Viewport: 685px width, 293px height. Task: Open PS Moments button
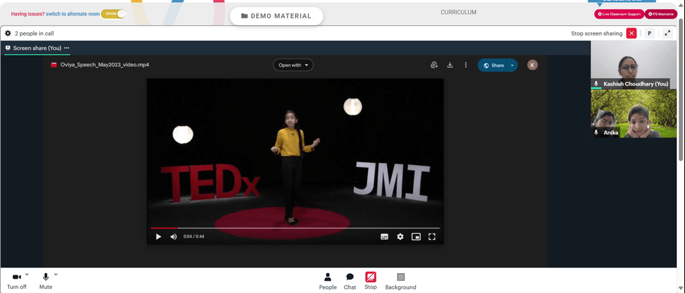[660, 14]
